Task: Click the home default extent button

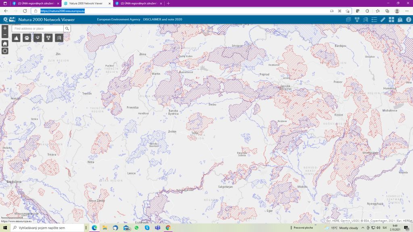Action: point(5,43)
